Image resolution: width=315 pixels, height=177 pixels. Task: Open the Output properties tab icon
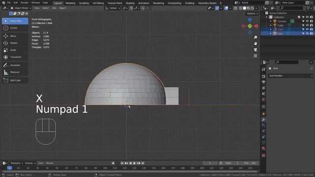(264, 82)
